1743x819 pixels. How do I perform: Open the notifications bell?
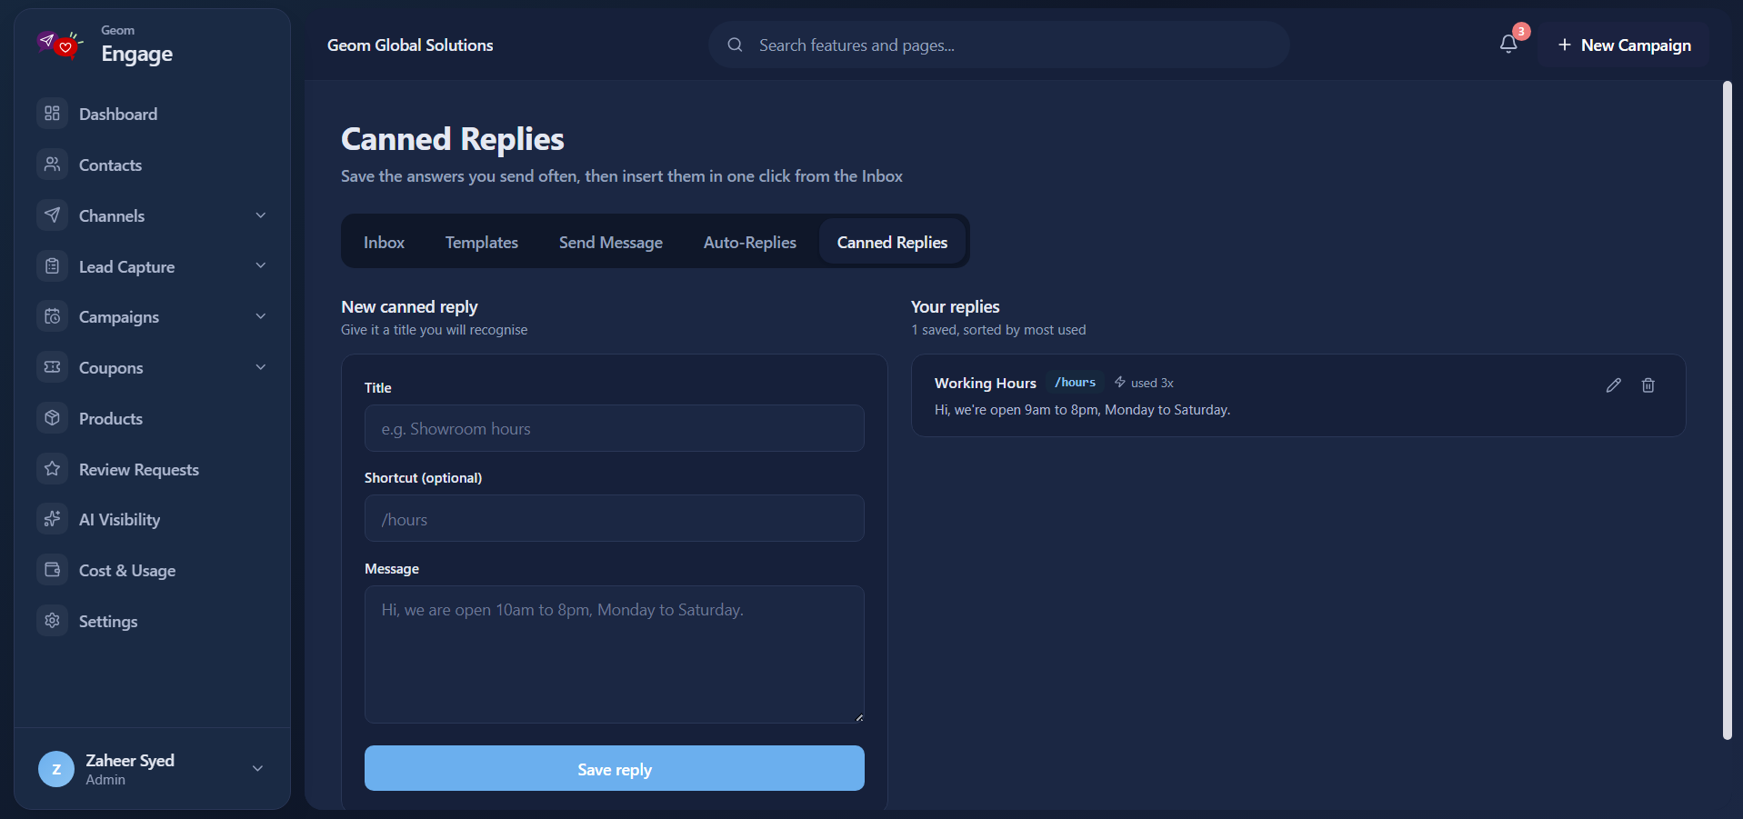[x=1508, y=44]
